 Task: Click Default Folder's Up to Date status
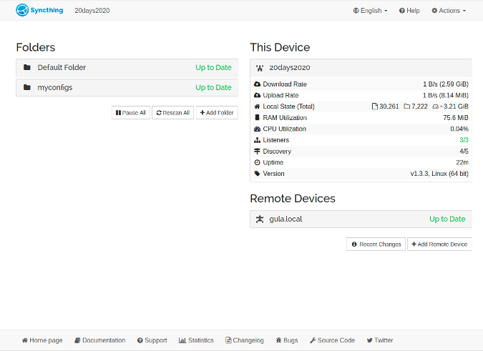[213, 68]
